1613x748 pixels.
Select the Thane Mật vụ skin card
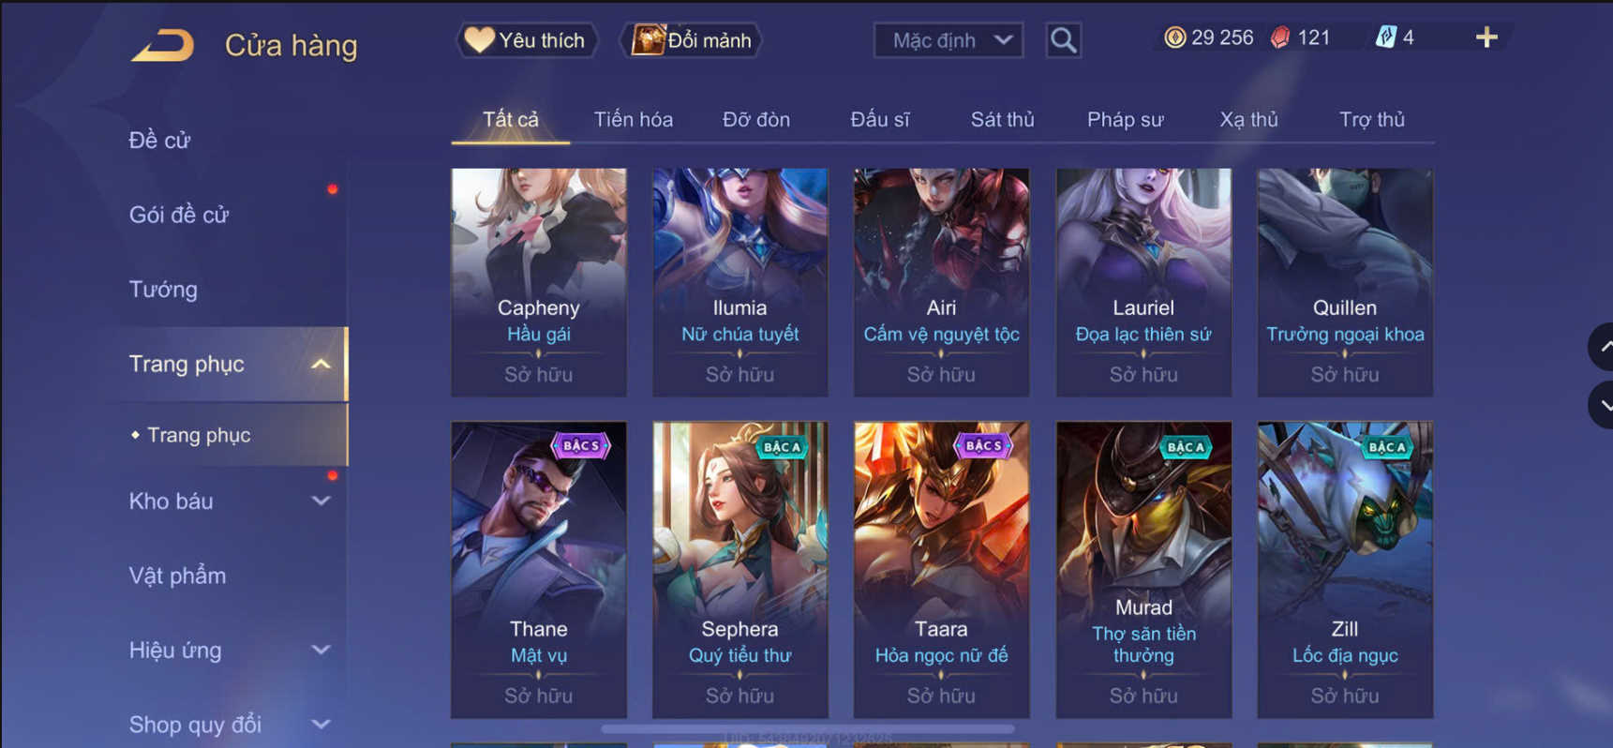pyautogui.click(x=539, y=570)
